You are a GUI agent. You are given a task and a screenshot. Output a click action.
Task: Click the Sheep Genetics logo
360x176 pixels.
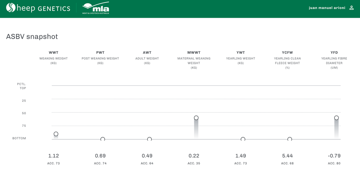pyautogui.click(x=38, y=8)
